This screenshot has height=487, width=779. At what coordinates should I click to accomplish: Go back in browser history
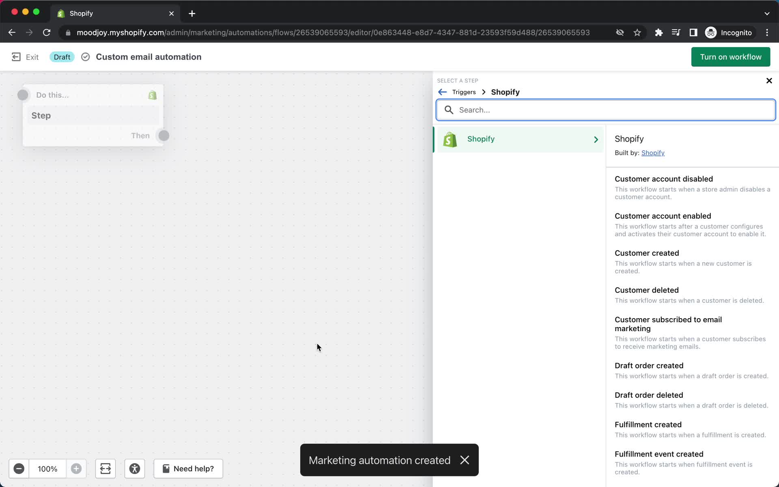click(12, 32)
